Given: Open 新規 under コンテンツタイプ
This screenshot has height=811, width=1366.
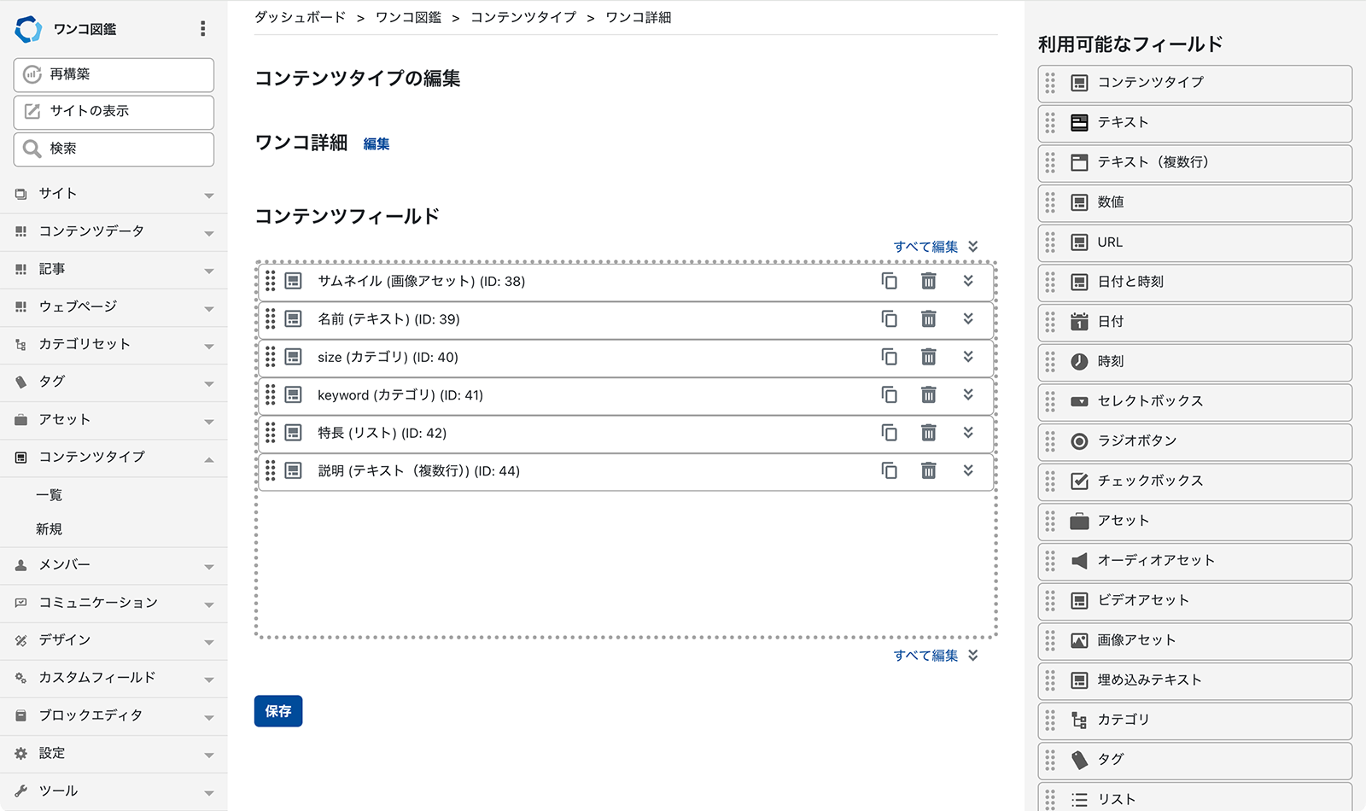Looking at the screenshot, I should click(50, 529).
